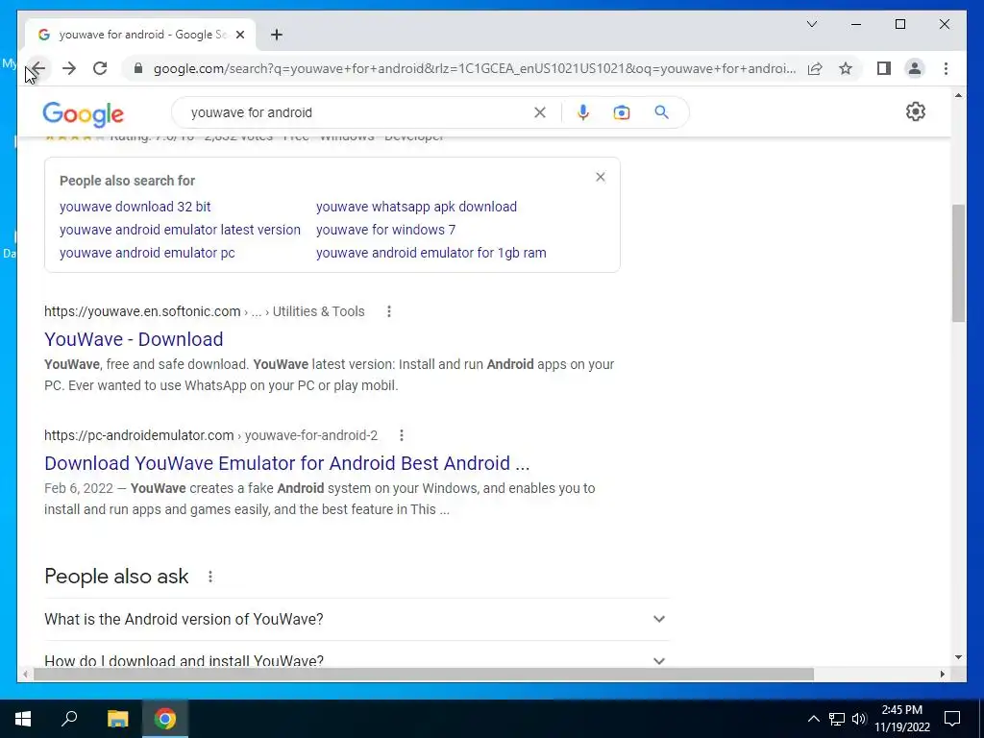Go back using the browser back arrow

(x=38, y=68)
